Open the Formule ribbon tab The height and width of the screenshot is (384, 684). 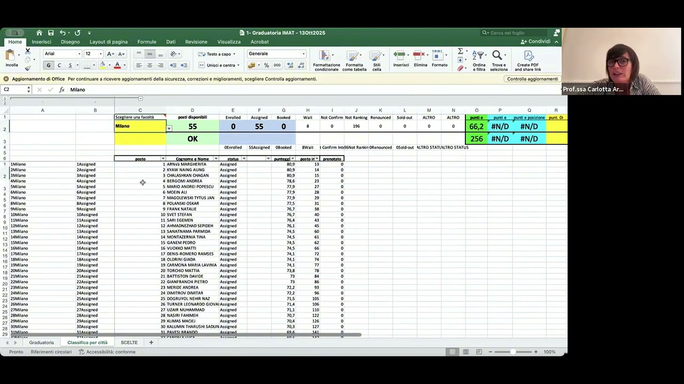coord(146,42)
